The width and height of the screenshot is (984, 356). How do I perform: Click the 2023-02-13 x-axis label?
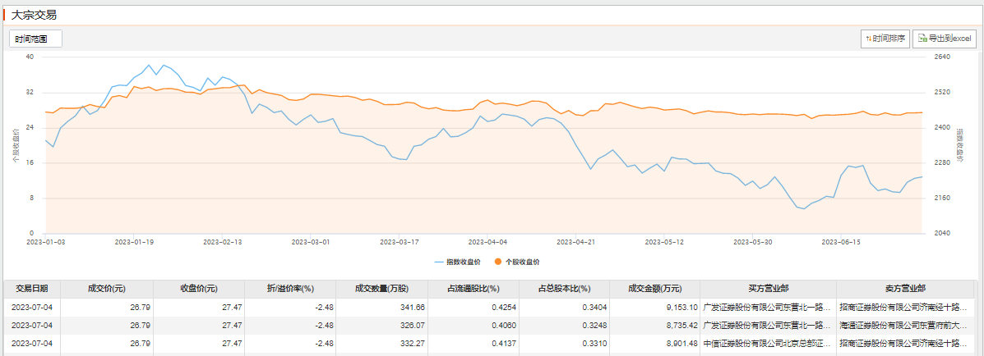click(x=222, y=241)
